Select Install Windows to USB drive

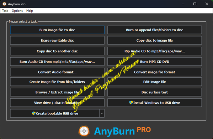click(x=154, y=103)
